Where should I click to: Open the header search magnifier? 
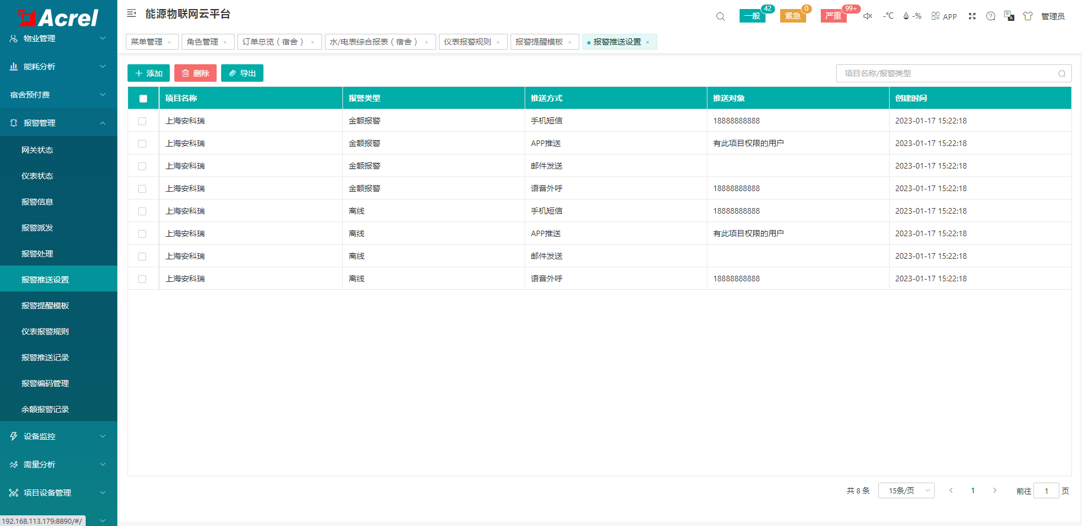point(720,16)
